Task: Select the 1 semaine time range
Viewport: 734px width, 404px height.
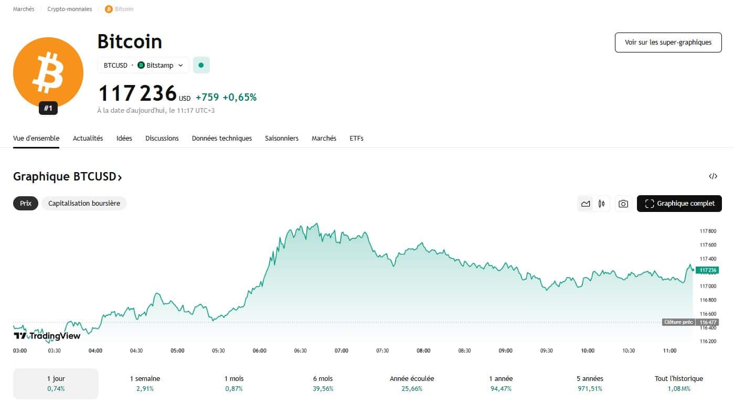Action: click(x=145, y=384)
